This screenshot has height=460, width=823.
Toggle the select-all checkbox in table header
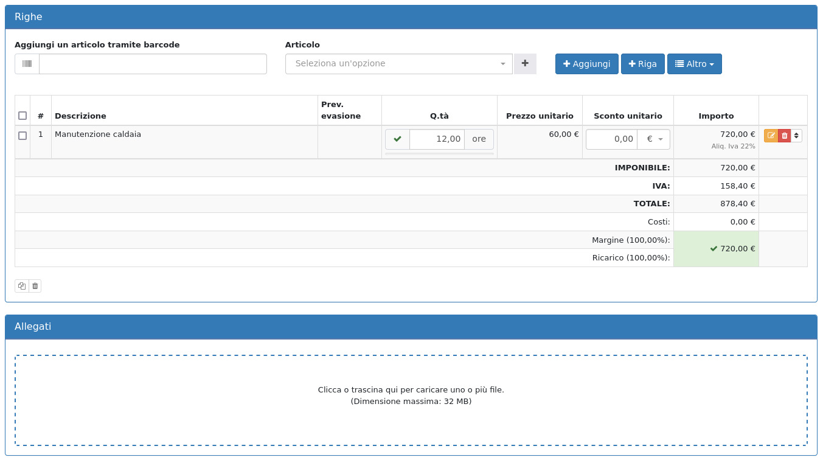[23, 116]
